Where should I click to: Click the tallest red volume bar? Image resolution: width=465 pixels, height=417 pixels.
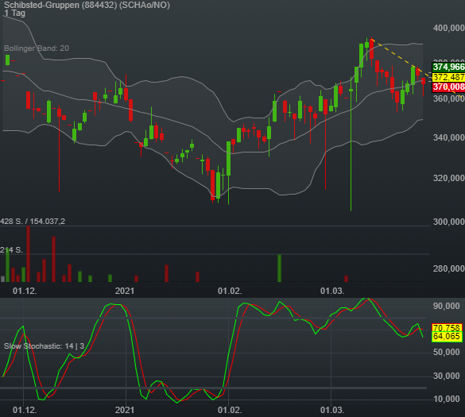28,253
